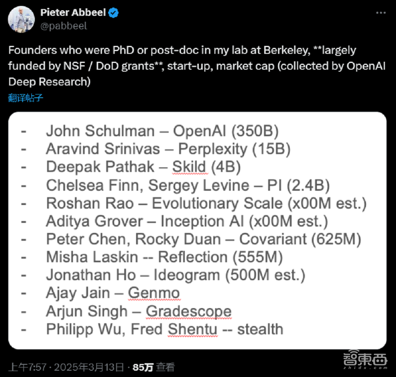Click the Shentu underlined name
This screenshot has width=396, height=377.
point(192,329)
